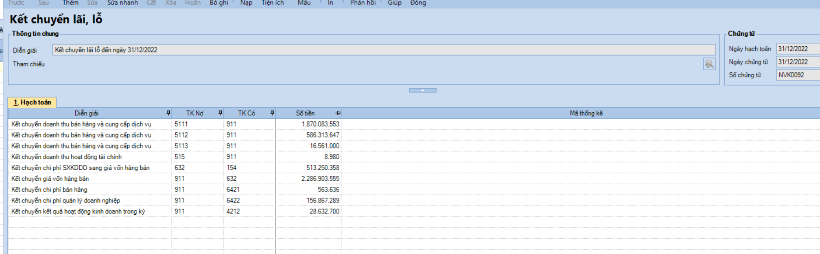
Task: Open the Giúp help item
Action: pyautogui.click(x=394, y=3)
